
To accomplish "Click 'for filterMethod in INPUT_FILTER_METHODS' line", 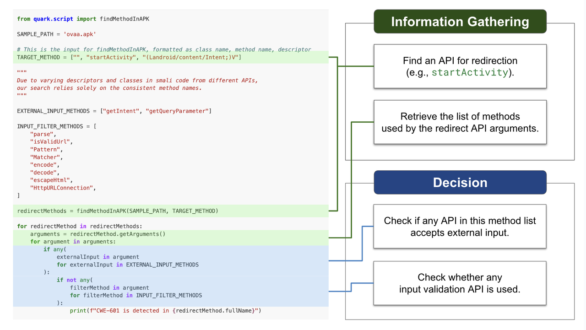I will (x=136, y=296).
